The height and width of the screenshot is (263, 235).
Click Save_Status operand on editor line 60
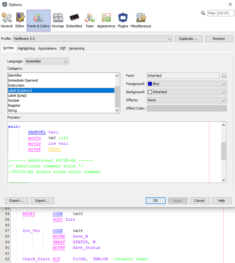87,248
